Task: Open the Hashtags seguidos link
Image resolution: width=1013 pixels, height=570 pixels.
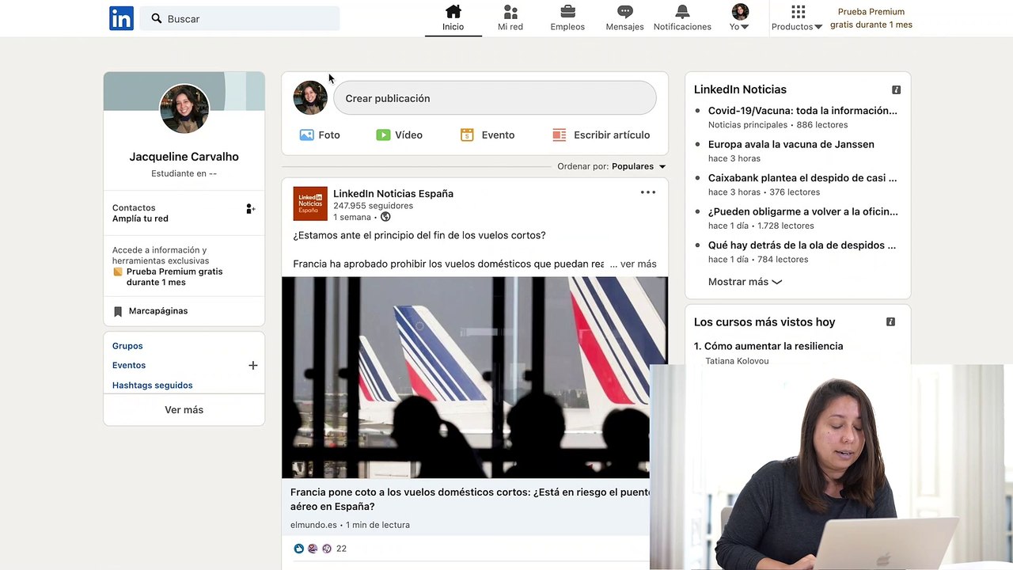Action: coord(152,386)
